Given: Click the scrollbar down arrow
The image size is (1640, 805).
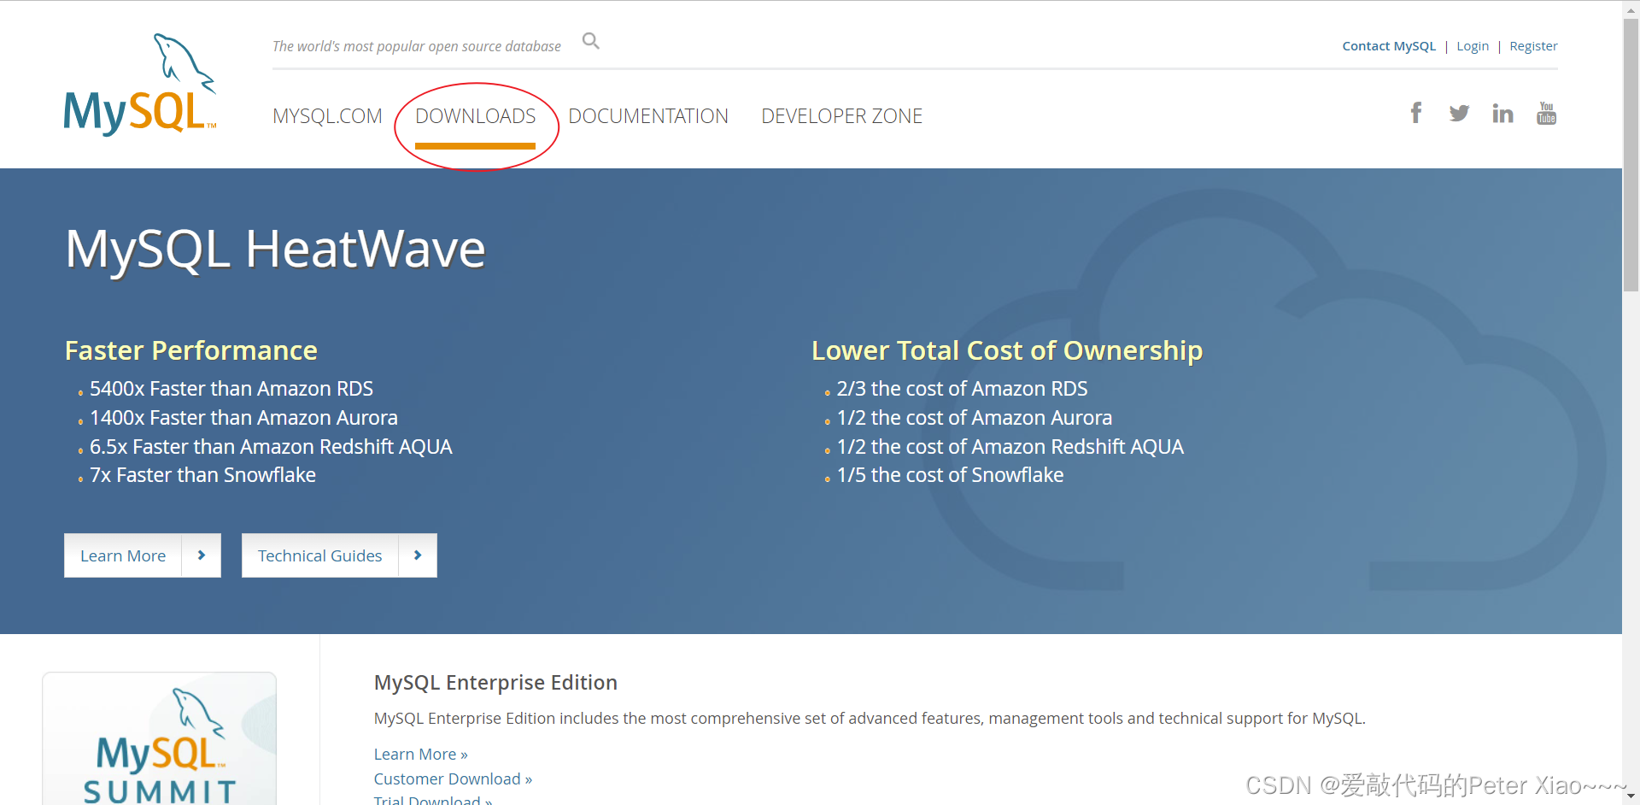Looking at the screenshot, I should [1630, 796].
